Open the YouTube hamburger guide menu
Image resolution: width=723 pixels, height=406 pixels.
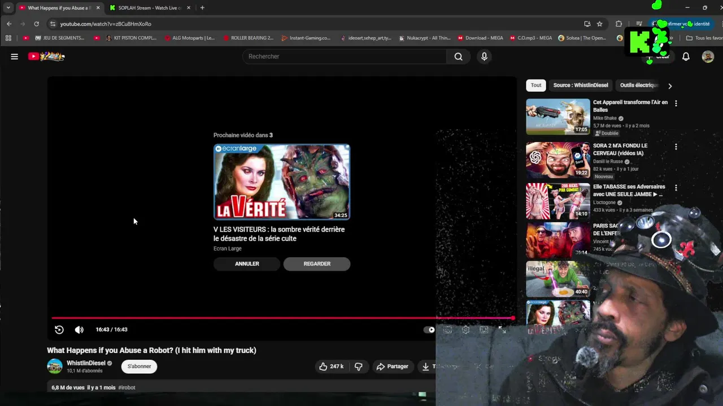[15, 56]
